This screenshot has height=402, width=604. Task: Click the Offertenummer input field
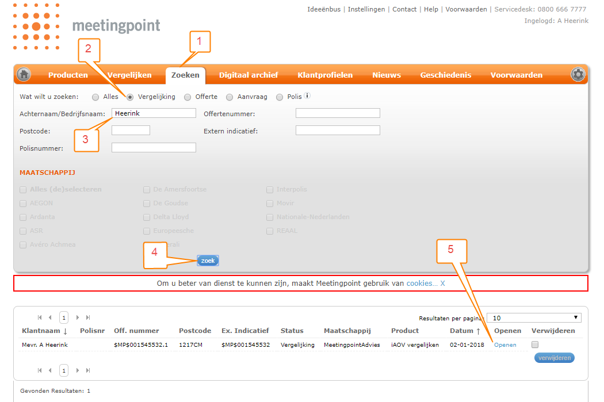point(338,113)
